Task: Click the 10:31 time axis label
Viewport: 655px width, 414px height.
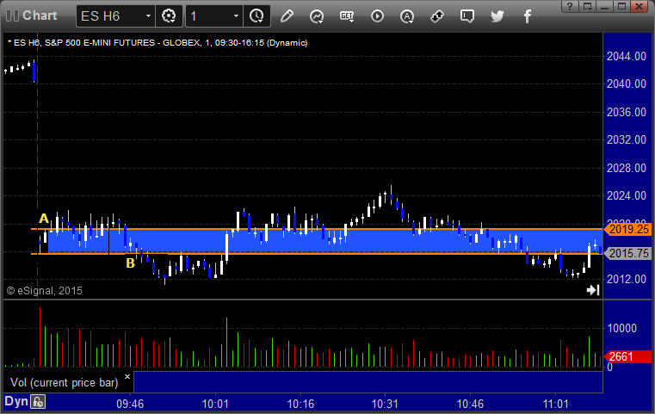Action: click(385, 404)
